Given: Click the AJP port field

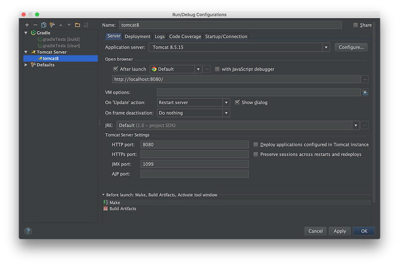Looking at the screenshot, I should (195, 174).
